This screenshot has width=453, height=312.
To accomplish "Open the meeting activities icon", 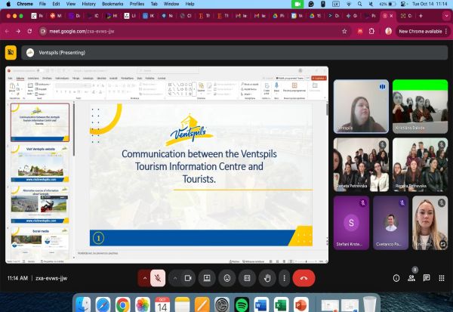I will [441, 278].
